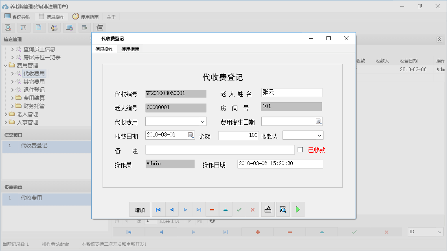Open print preview in the dialog toolbar
Viewport: 447px width, 251px height.
(x=283, y=209)
